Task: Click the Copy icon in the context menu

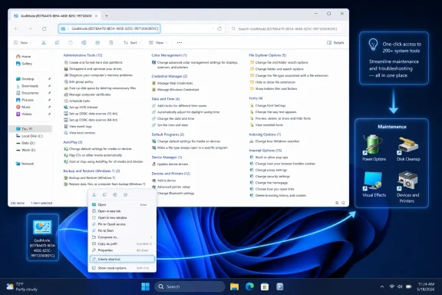Action: (x=104, y=195)
